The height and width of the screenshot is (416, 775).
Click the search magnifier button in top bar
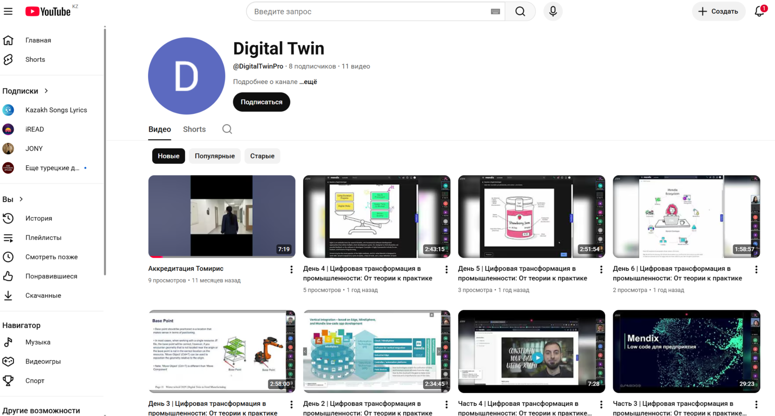[520, 11]
